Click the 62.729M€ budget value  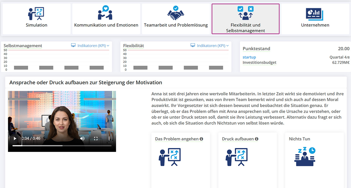(x=341, y=62)
